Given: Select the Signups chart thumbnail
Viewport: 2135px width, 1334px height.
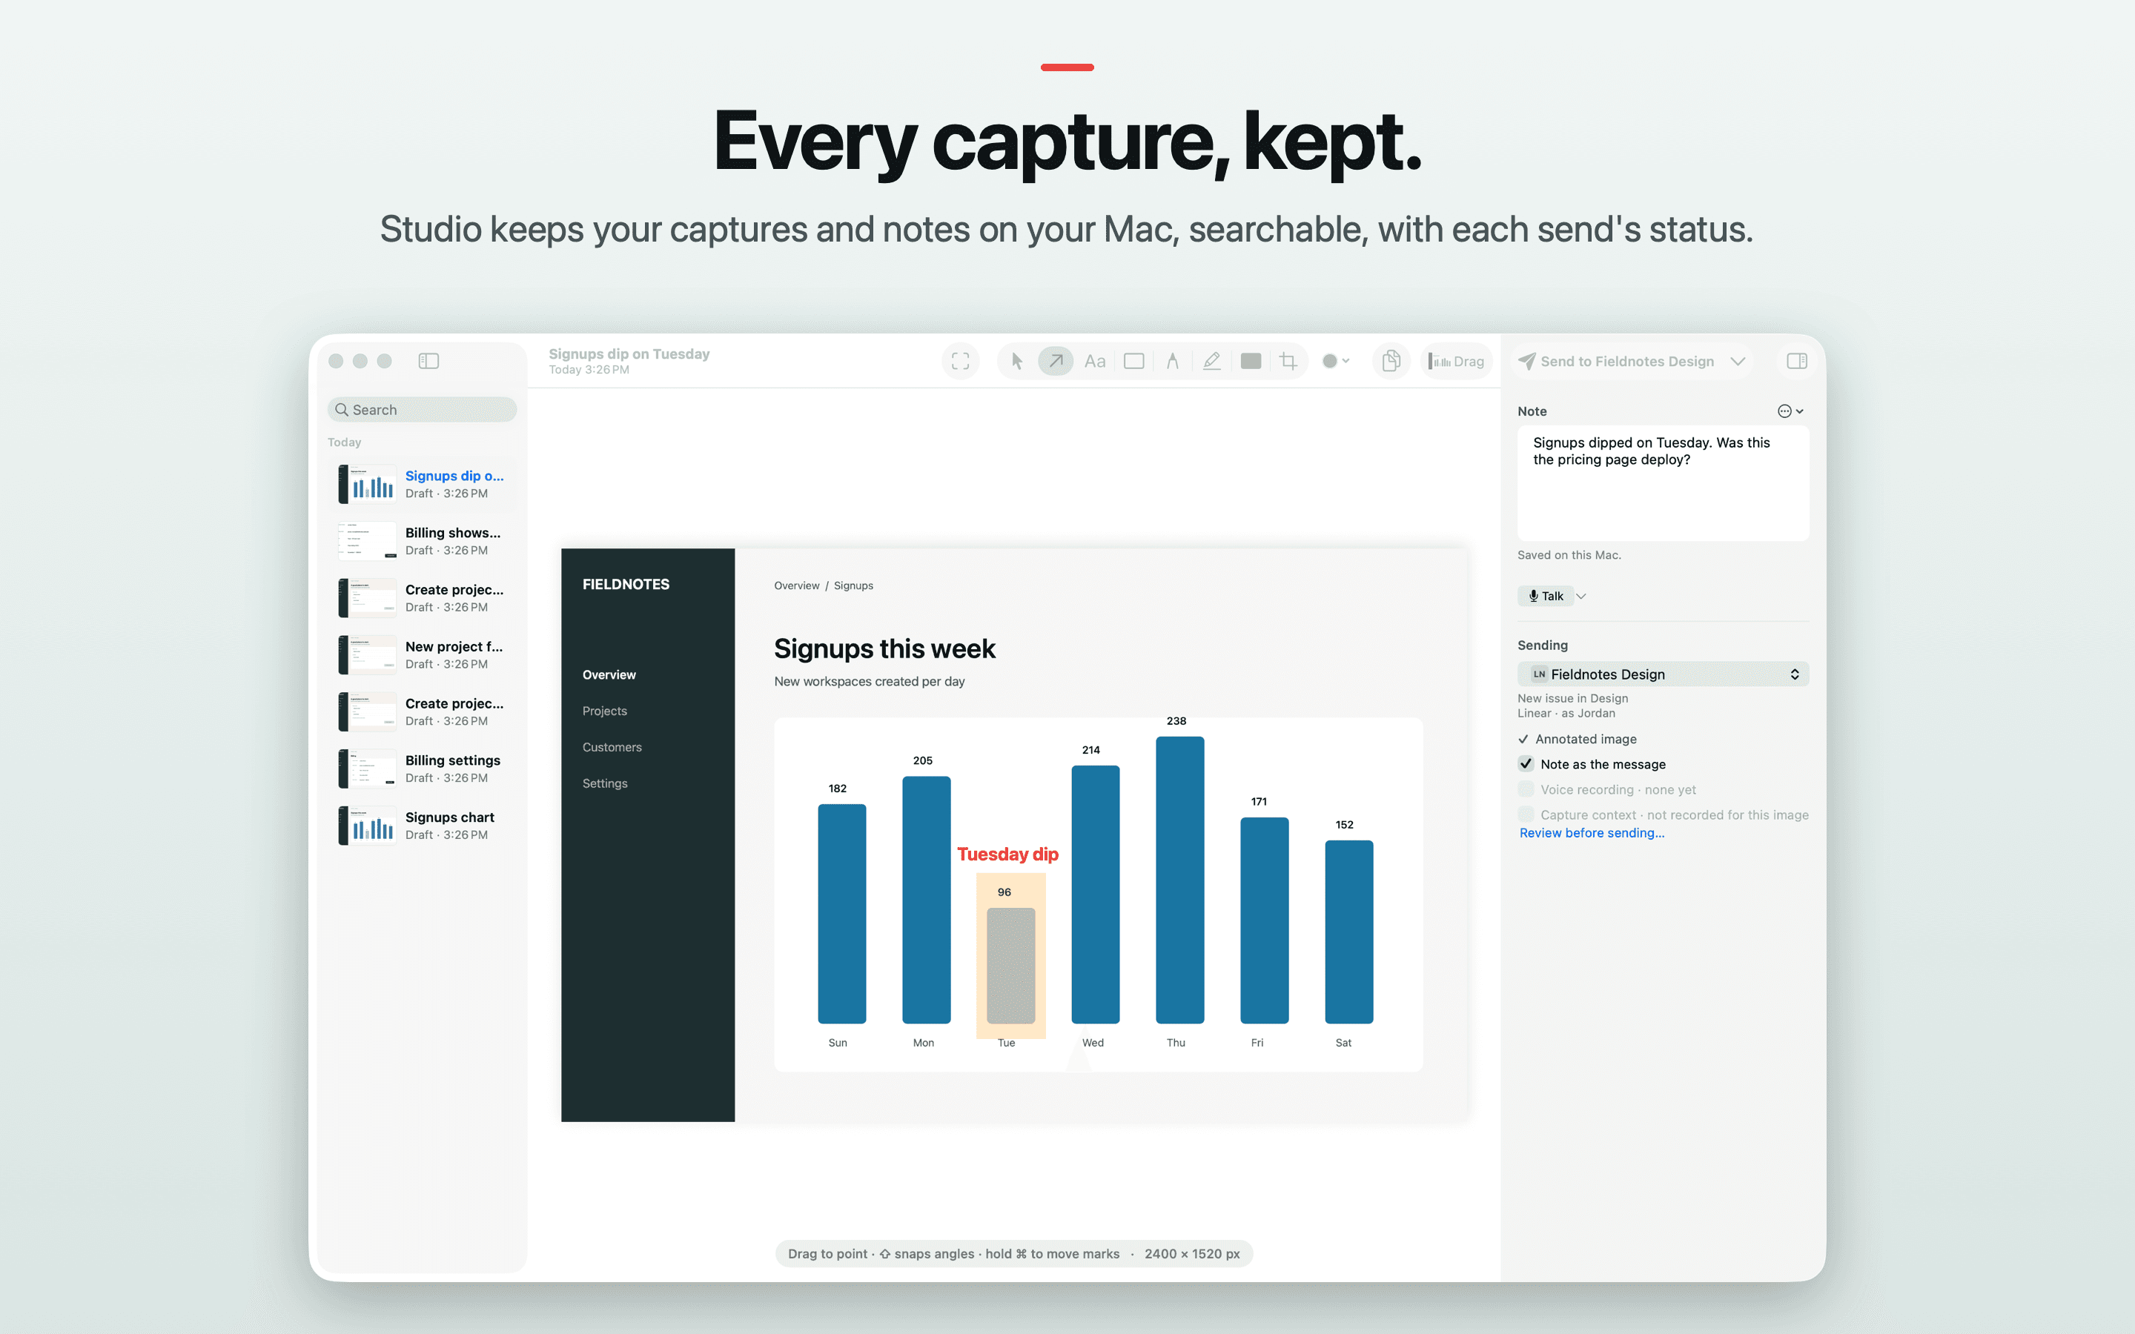Looking at the screenshot, I should coord(366,826).
